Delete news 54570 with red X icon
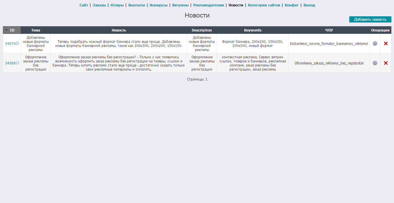 click(x=386, y=43)
